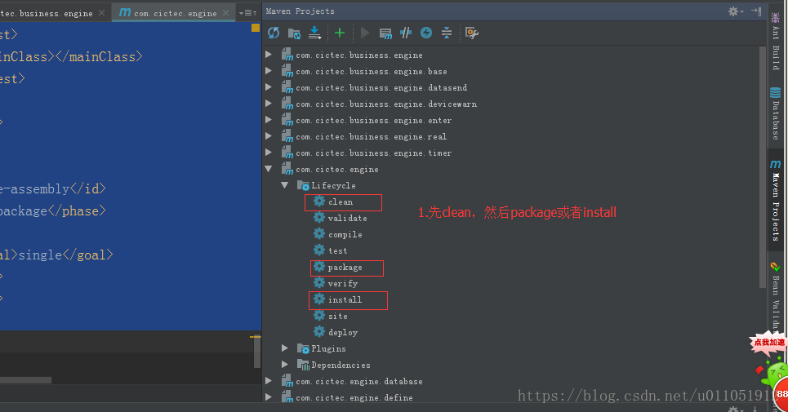Screen dimensions: 788x412
Task: Open the hidden editor tabs list dropdown
Action: [x=247, y=12]
